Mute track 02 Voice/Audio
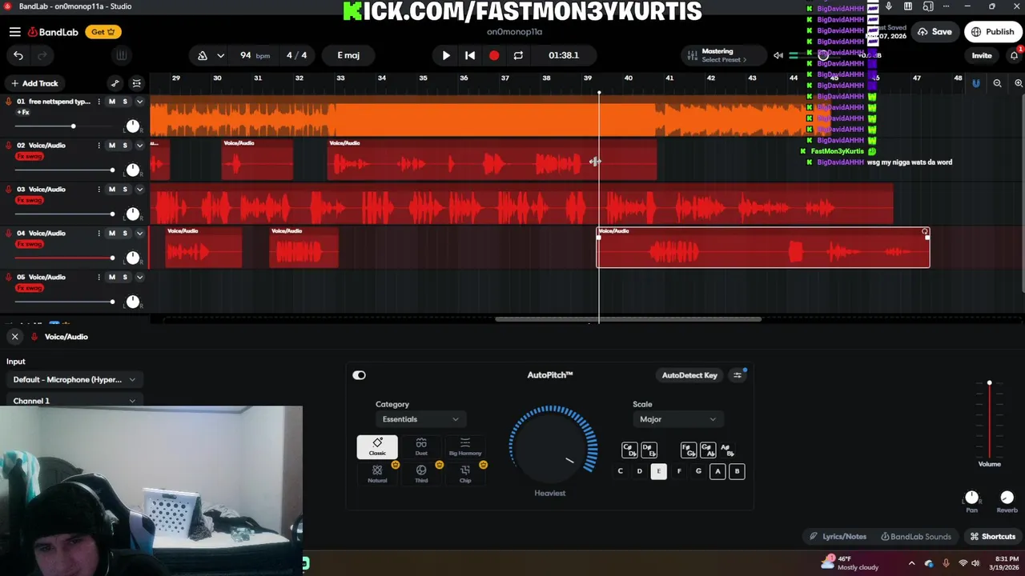Viewport: 1025px width, 576px height. pyautogui.click(x=112, y=146)
